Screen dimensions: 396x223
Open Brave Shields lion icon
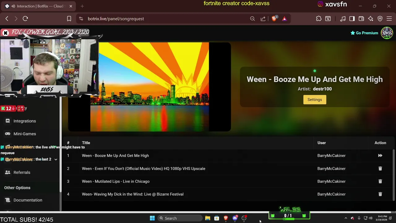[274, 19]
